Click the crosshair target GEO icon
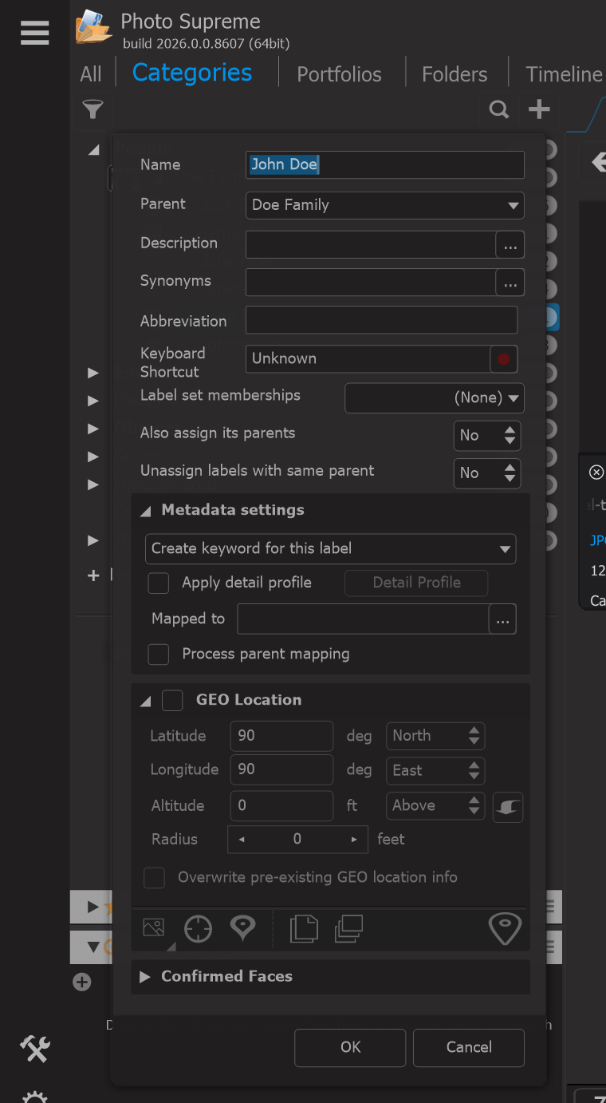Viewport: 606px width, 1103px height. coord(198,929)
